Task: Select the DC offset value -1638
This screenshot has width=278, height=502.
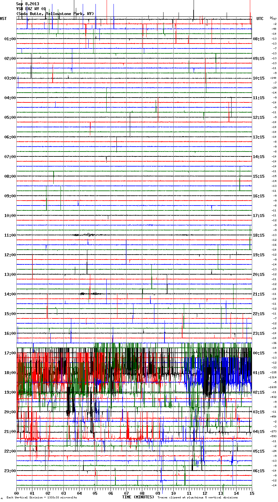Action: 273,387
